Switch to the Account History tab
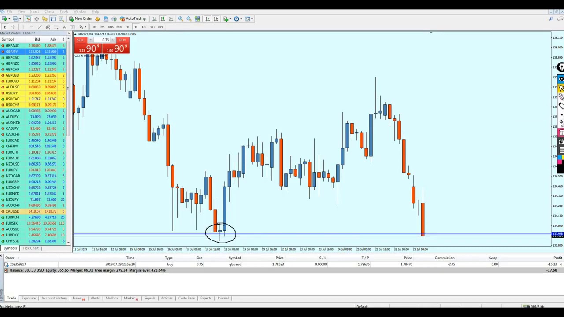Screen dimensions: 564x317 54,298
